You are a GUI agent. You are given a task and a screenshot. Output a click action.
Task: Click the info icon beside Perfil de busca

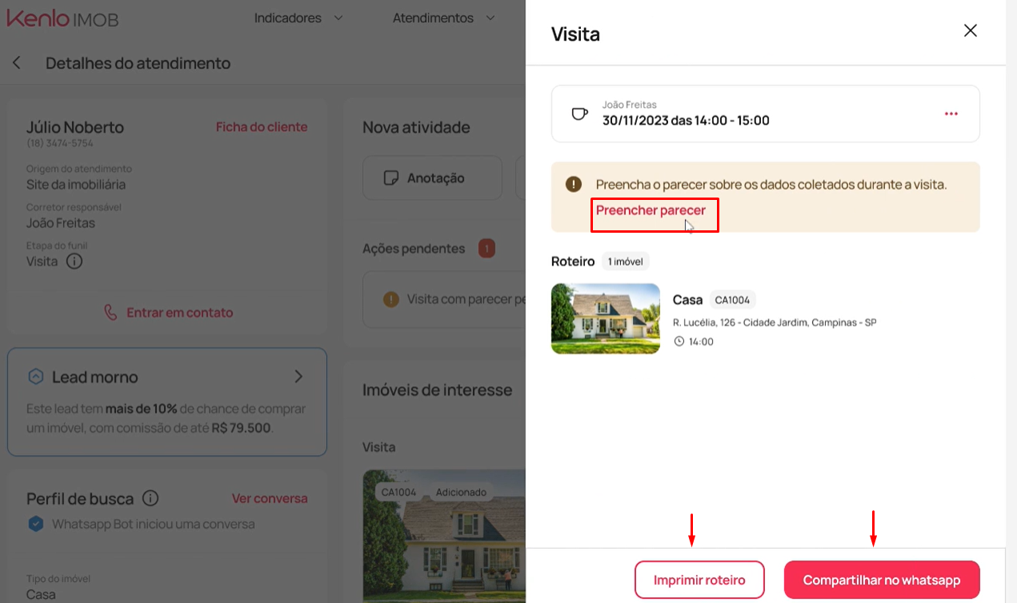(x=150, y=498)
